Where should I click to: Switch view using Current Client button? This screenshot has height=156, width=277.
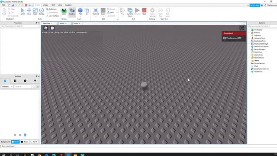click(130, 13)
